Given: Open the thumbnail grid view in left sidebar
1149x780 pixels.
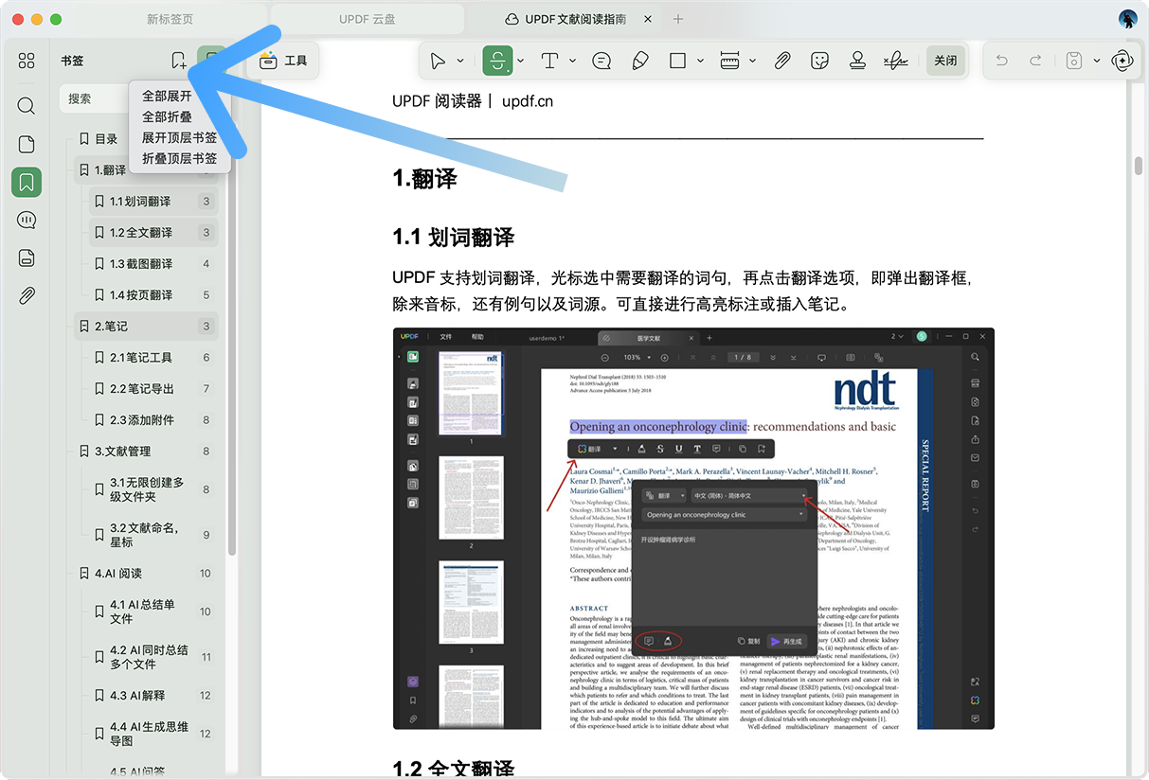Looking at the screenshot, I should pyautogui.click(x=27, y=61).
